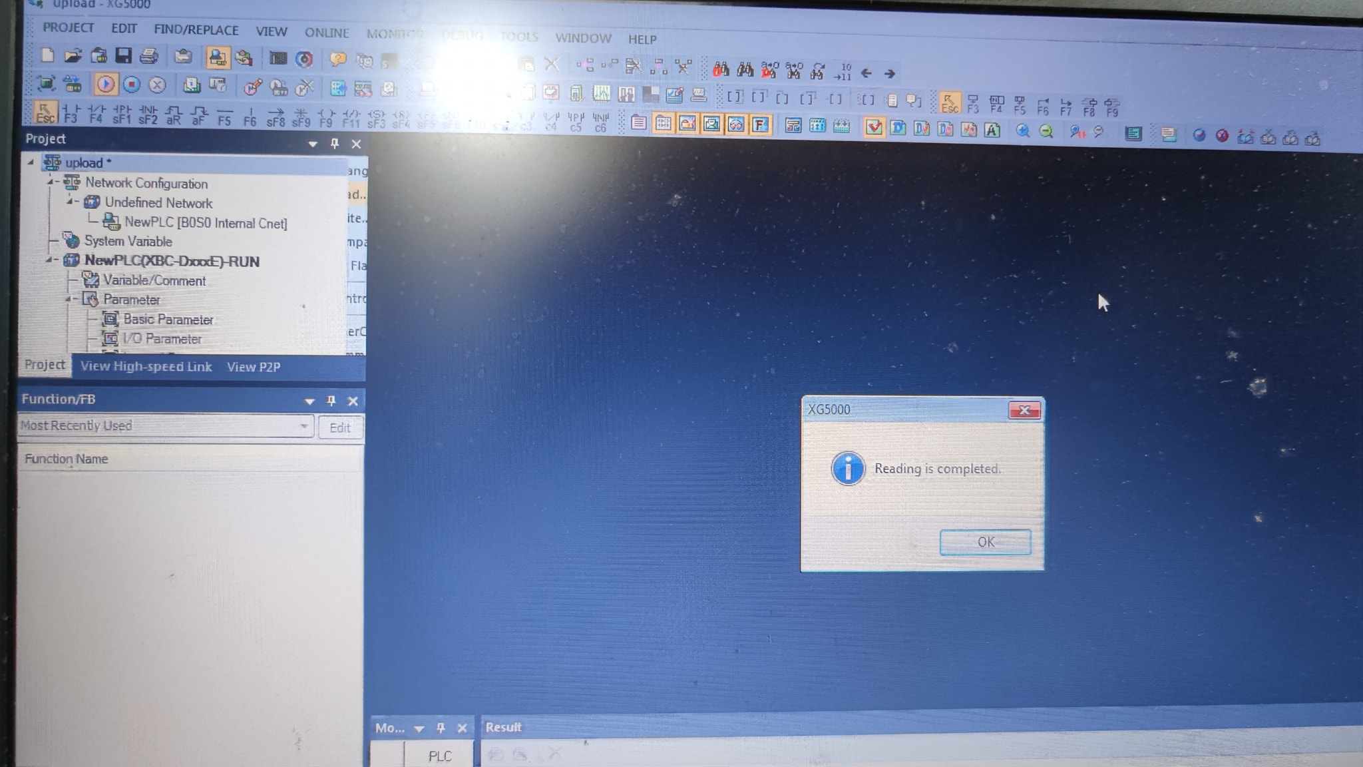Close the Function/FB panel

tap(353, 401)
